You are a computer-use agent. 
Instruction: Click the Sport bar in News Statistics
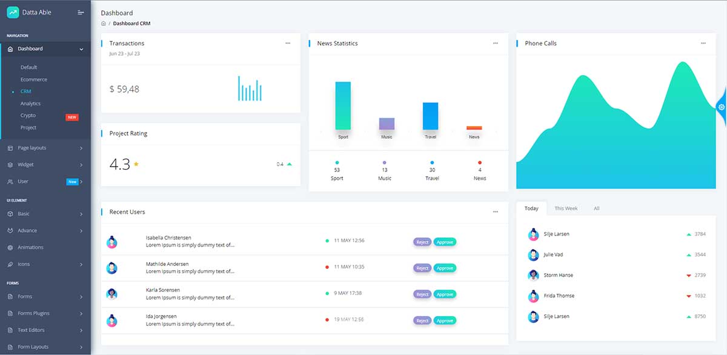tap(343, 105)
